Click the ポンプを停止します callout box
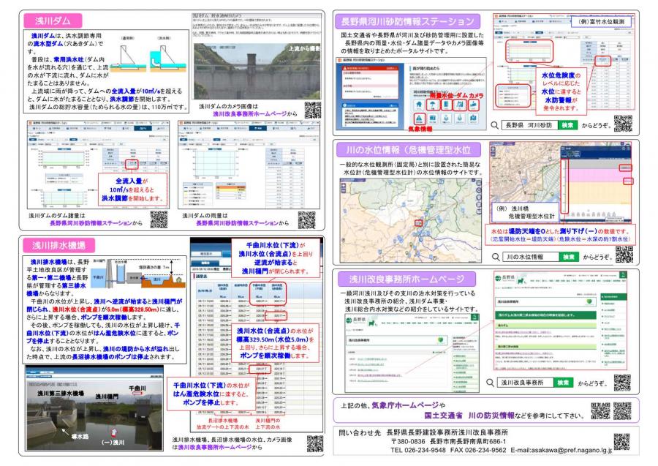The height and width of the screenshot is (466, 658). coord(211,394)
